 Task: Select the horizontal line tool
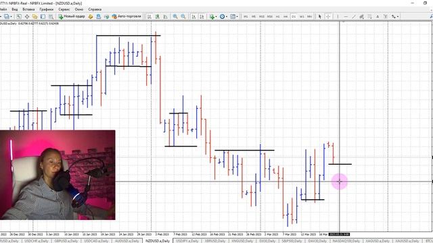(x=346, y=16)
